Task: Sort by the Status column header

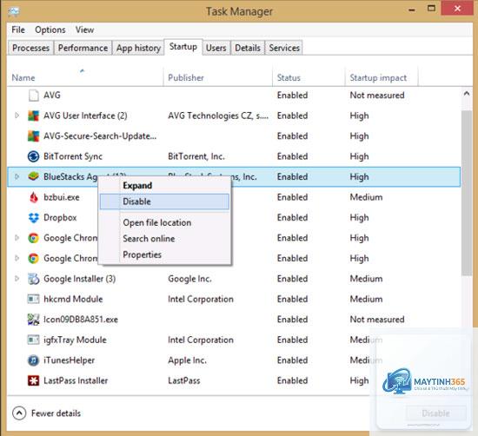Action: [x=309, y=77]
